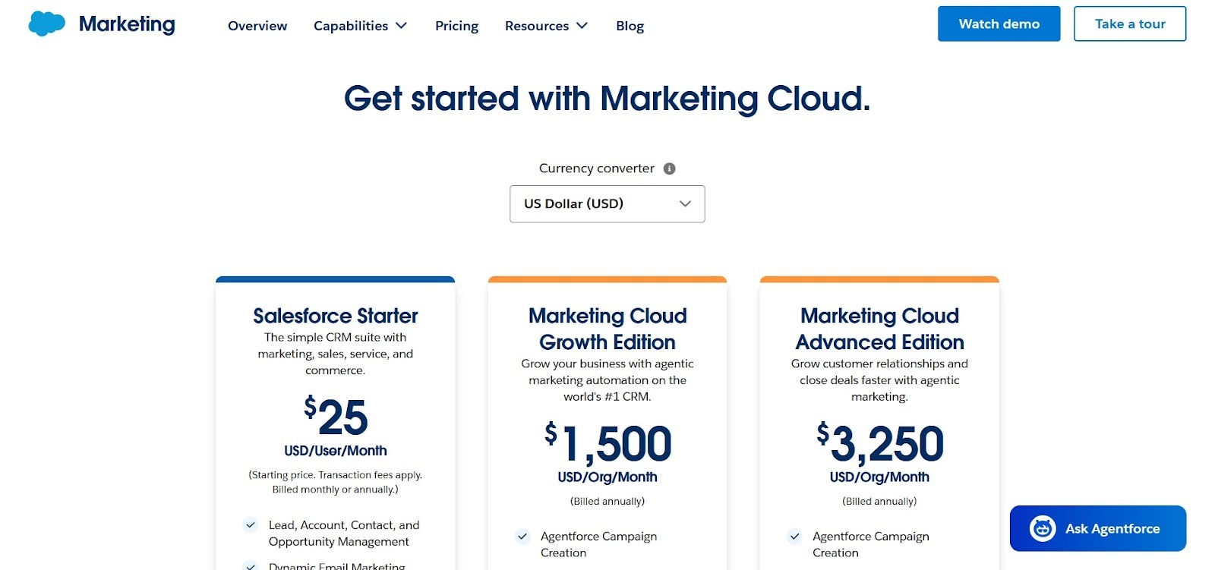Click the Dynamic Email Marketing feature text
The width and height of the screenshot is (1215, 570).
[336, 565]
